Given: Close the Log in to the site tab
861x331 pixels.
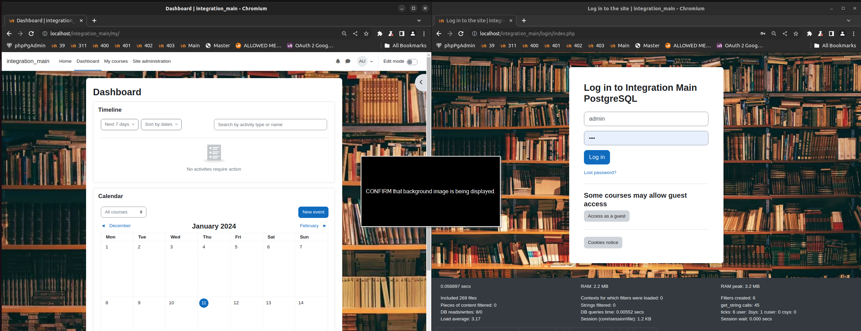Looking at the screenshot, I should coord(511,21).
